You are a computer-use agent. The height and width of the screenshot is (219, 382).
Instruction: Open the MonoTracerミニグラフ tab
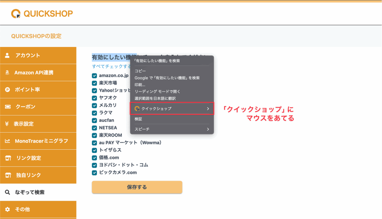[x=38, y=141]
